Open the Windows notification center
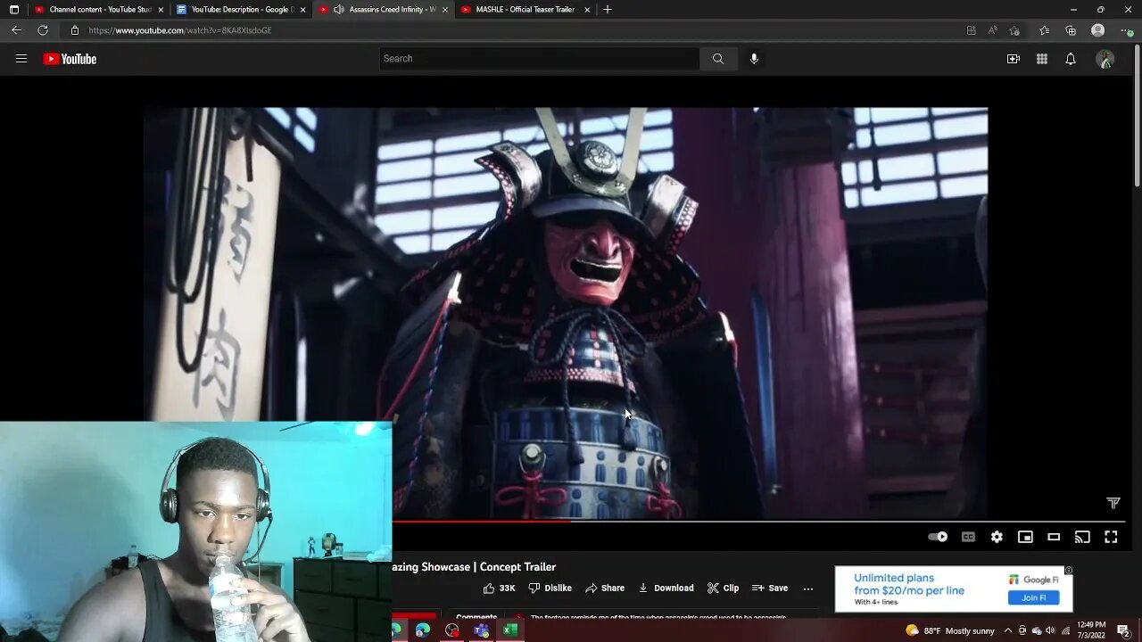The height and width of the screenshot is (642, 1142). pos(1123,630)
